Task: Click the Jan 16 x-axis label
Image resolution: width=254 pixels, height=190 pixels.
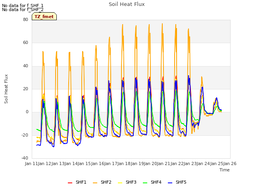Action: [x=98, y=163]
